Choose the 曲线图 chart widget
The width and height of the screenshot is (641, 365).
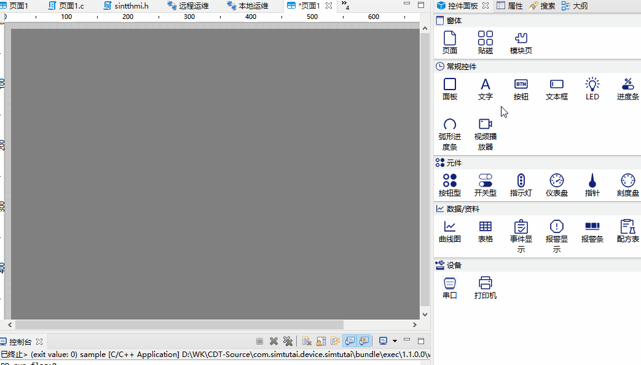pos(450,231)
